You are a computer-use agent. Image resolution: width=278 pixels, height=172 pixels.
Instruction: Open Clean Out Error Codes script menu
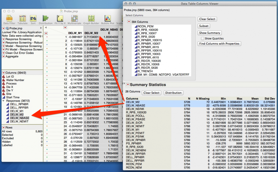tap(3, 53)
